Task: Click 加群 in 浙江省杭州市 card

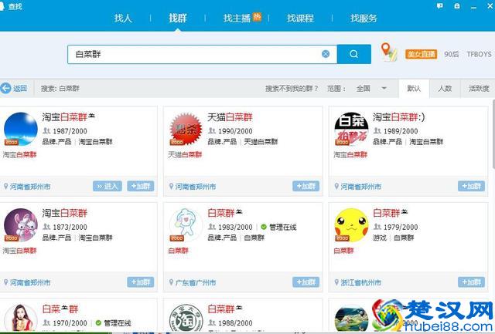Action: pyautogui.click(x=471, y=282)
